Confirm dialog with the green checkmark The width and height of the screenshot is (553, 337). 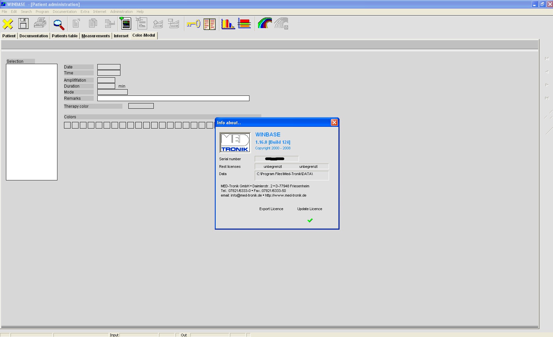(310, 220)
